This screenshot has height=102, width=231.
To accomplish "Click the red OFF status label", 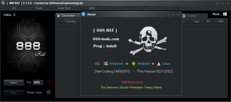I will tap(50, 82).
